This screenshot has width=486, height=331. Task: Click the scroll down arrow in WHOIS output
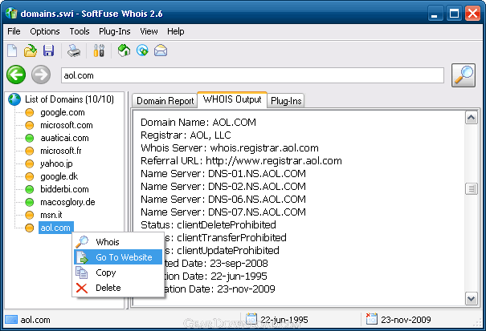(x=471, y=298)
